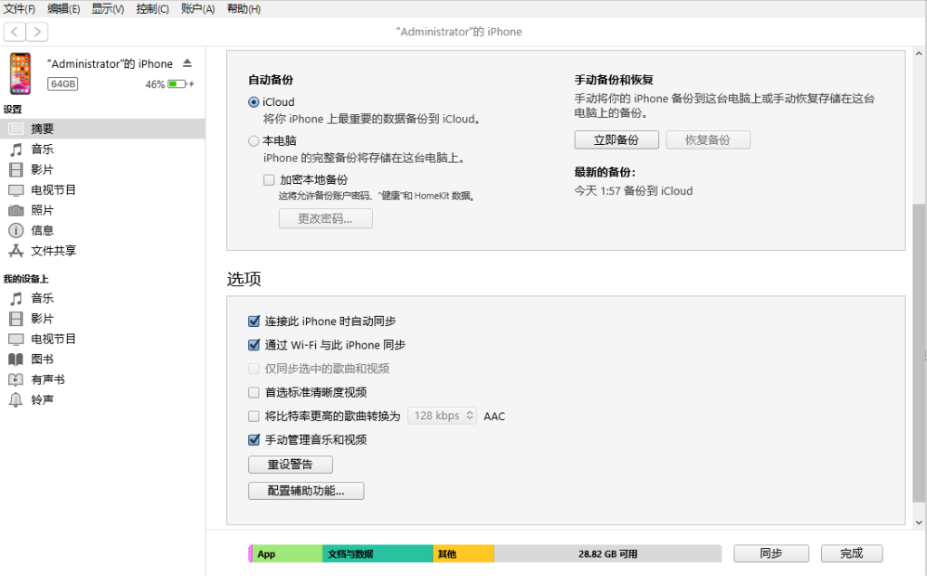The width and height of the screenshot is (927, 576).
Task: Open 音乐 icon under 我的设备上
Action: pyautogui.click(x=16, y=298)
